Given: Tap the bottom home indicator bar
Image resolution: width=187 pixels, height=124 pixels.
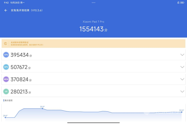Looking at the screenshot, I should coord(93,122).
